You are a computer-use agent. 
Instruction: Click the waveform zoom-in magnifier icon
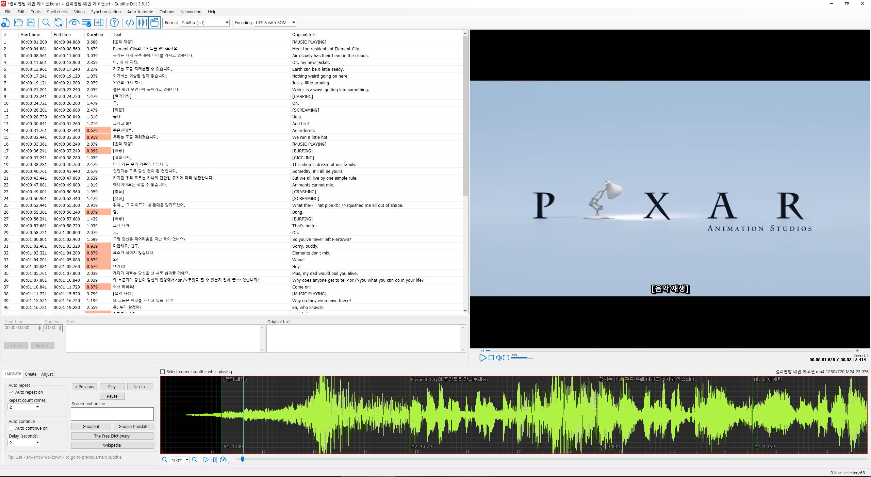point(195,460)
